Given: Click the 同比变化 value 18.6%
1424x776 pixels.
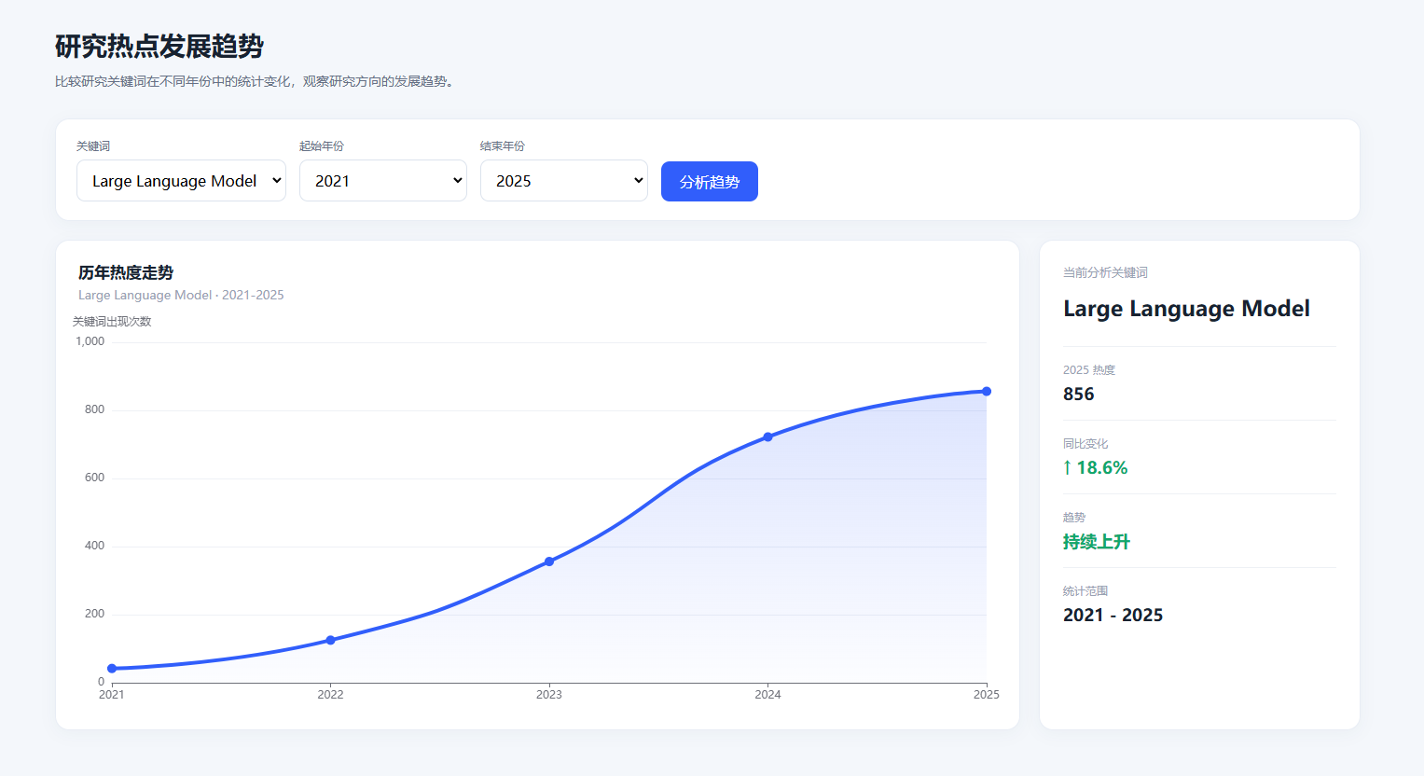Looking at the screenshot, I should (1096, 467).
